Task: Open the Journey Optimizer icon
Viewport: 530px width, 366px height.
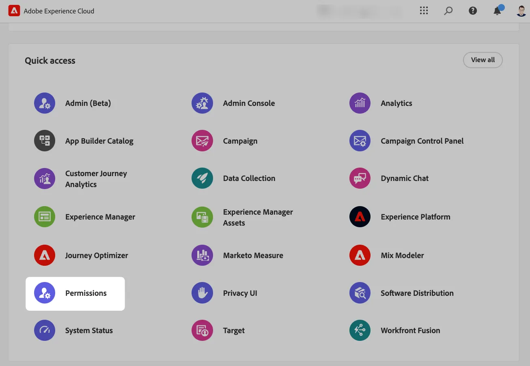Action: (x=45, y=255)
